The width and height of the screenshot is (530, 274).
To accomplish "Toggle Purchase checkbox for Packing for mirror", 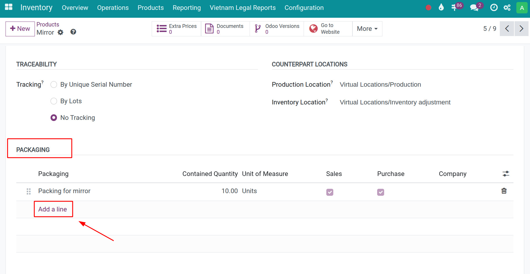I will point(381,192).
